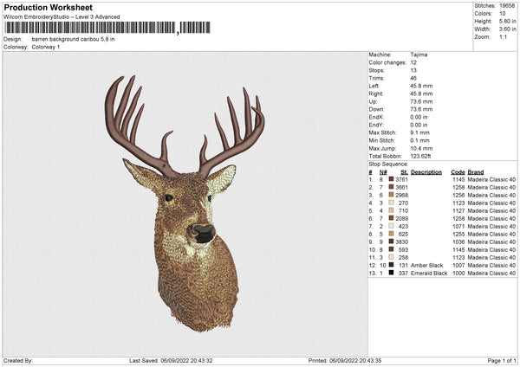This screenshot has height=367, width=520.
Task: Click stitch count '2968' in stop 3
Action: (401, 195)
